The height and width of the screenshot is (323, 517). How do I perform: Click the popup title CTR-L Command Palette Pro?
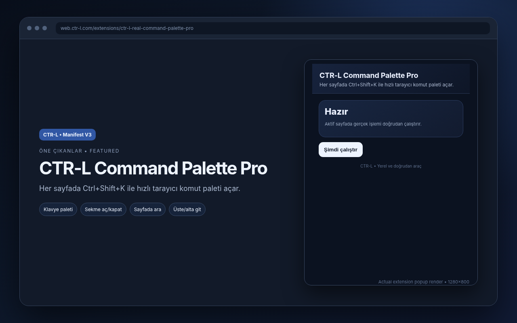369,76
